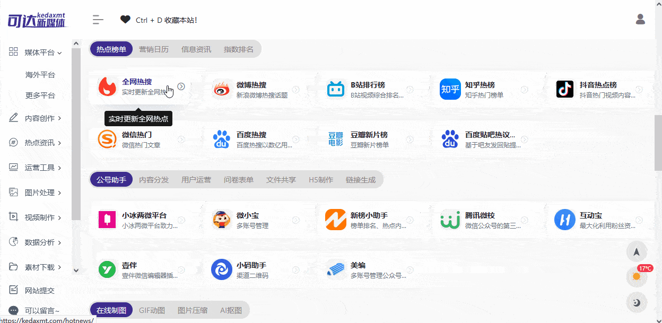Open the 壹伴 green icon
The height and width of the screenshot is (323, 662).
coord(107,269)
